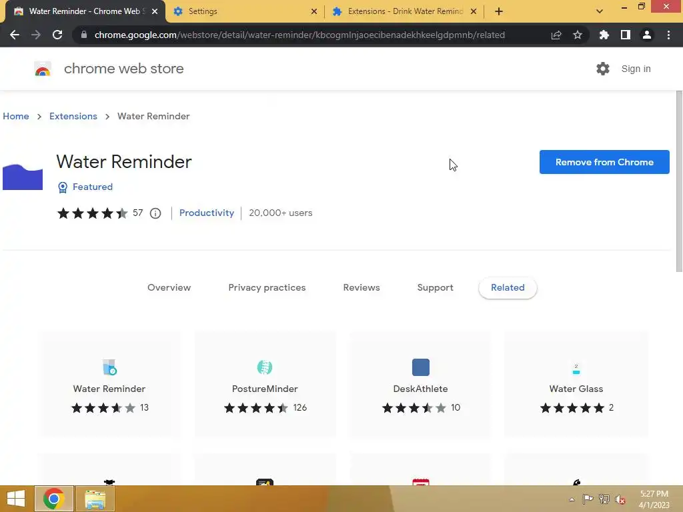Open File Explorer from taskbar
Viewport: 683px width, 512px height.
point(95,499)
